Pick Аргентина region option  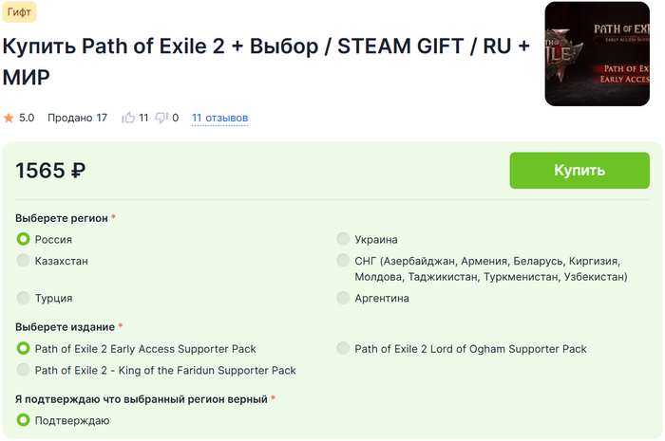click(x=343, y=299)
